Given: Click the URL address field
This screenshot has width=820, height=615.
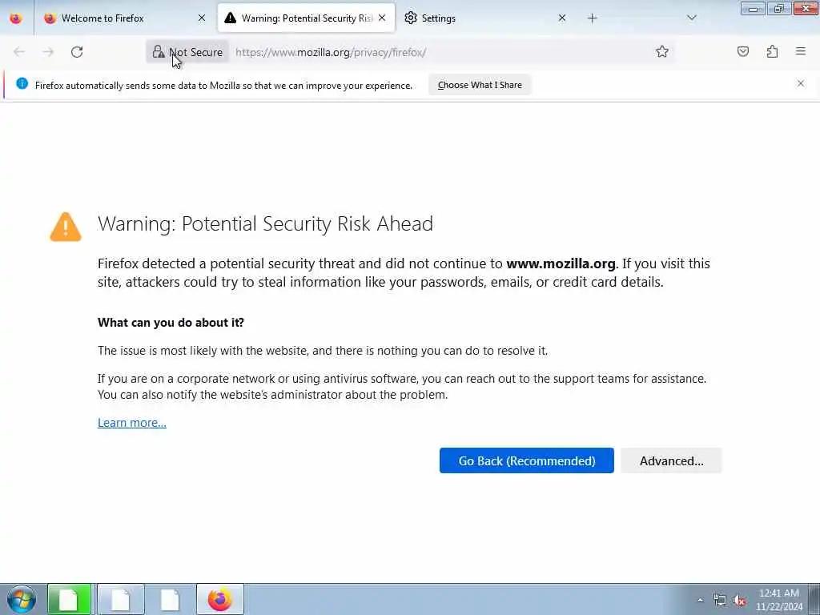Looking at the screenshot, I should pyautogui.click(x=440, y=52).
